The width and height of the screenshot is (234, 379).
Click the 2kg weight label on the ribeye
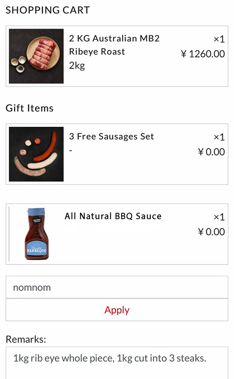point(77,66)
